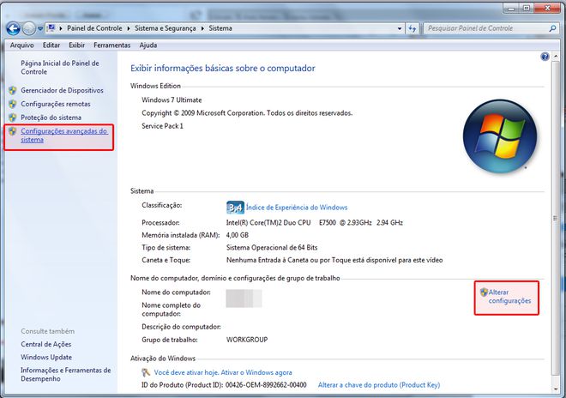Click the Forward navigation arrow button
Screen dimensions: 566x398
(29, 28)
